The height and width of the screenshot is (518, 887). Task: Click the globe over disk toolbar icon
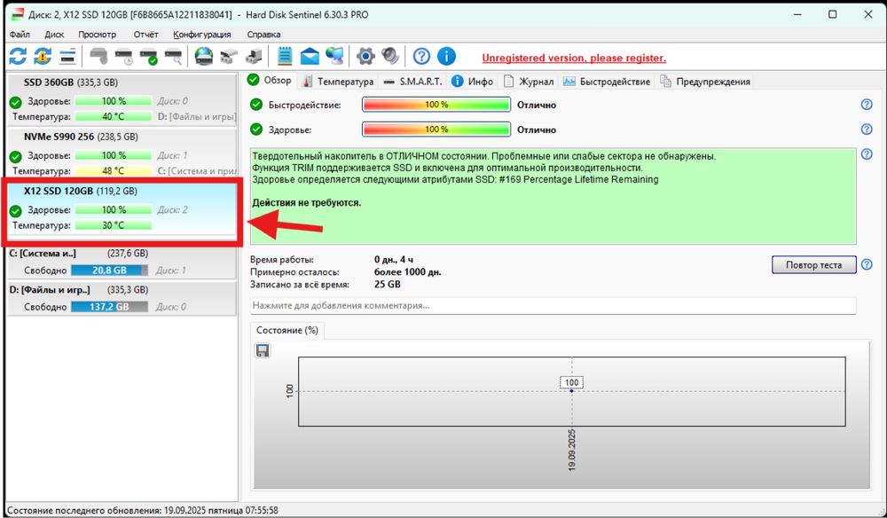tap(204, 56)
